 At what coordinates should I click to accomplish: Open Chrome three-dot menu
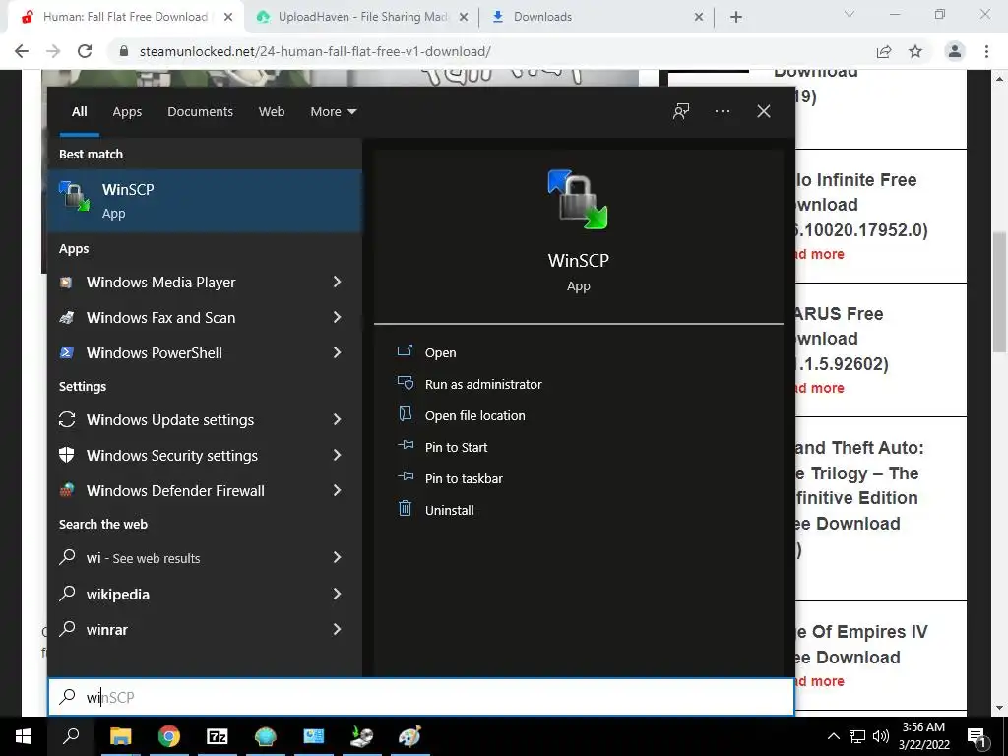986,51
